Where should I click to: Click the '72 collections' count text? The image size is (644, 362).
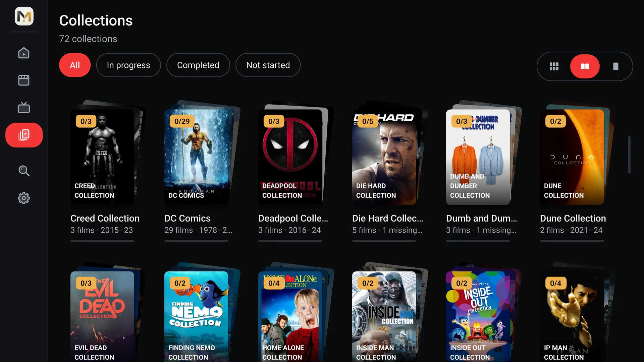coord(88,39)
